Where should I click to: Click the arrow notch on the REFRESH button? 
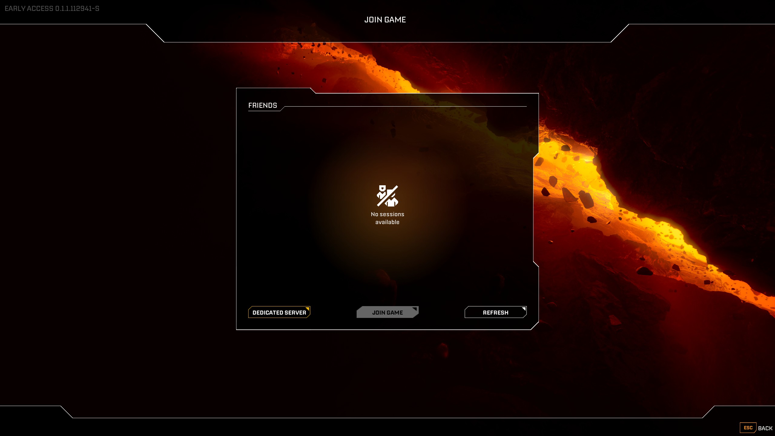(524, 309)
